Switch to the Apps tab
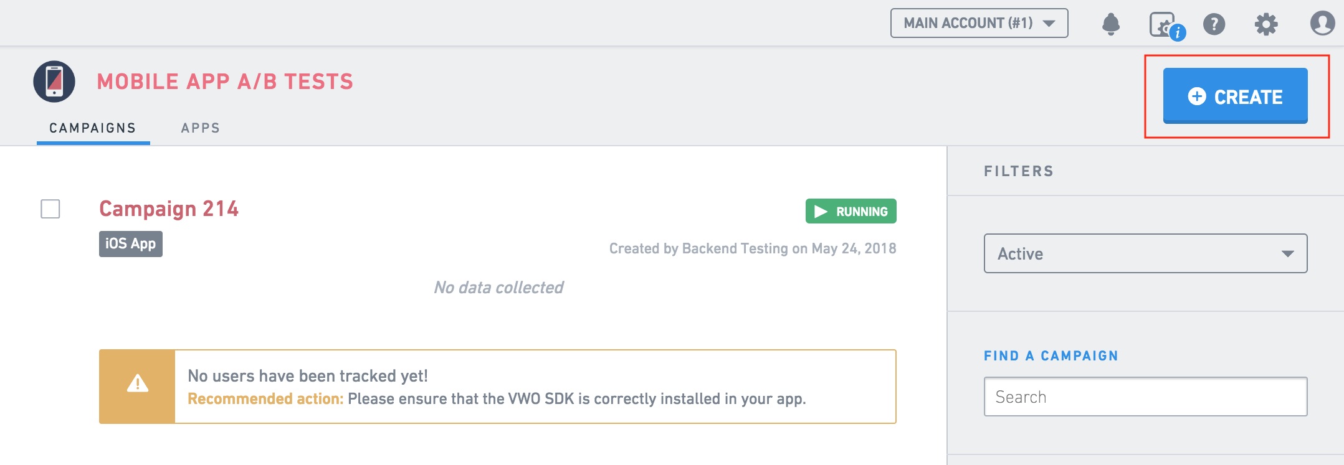Image resolution: width=1344 pixels, height=465 pixels. [x=200, y=128]
